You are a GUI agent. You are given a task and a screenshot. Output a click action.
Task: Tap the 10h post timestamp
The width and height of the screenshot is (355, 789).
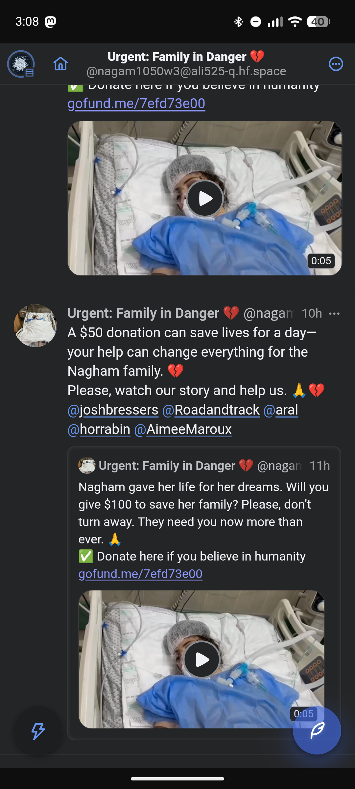click(312, 314)
